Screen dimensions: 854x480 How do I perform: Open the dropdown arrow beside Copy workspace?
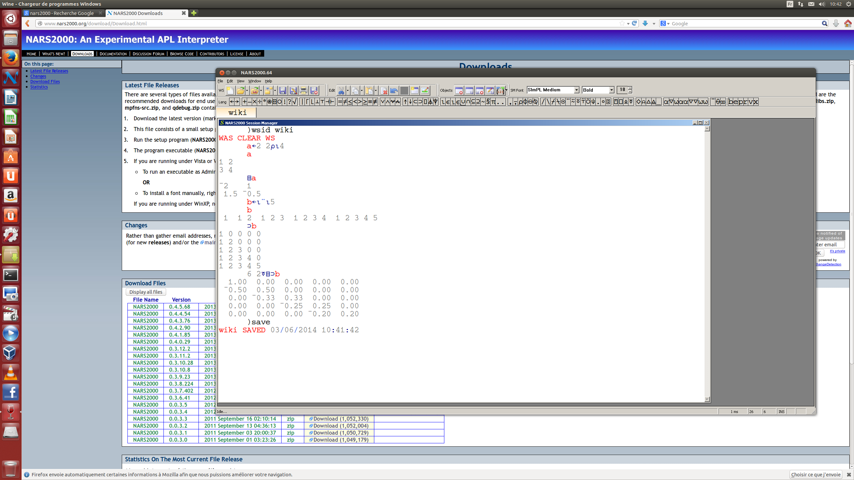coord(275,90)
